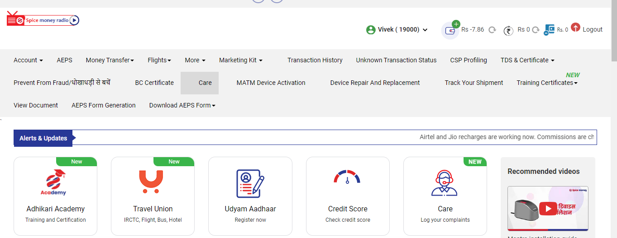This screenshot has width=617, height=238.
Task: Click the NEW badge on Care card
Action: pyautogui.click(x=475, y=162)
